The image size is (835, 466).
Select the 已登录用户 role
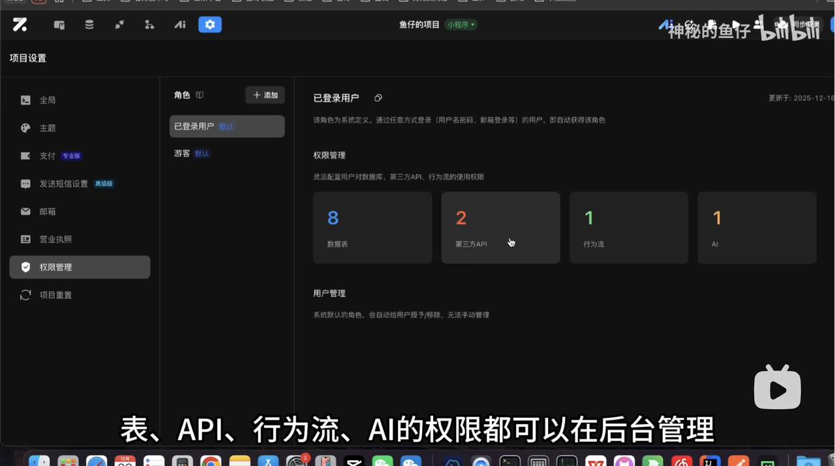point(227,127)
